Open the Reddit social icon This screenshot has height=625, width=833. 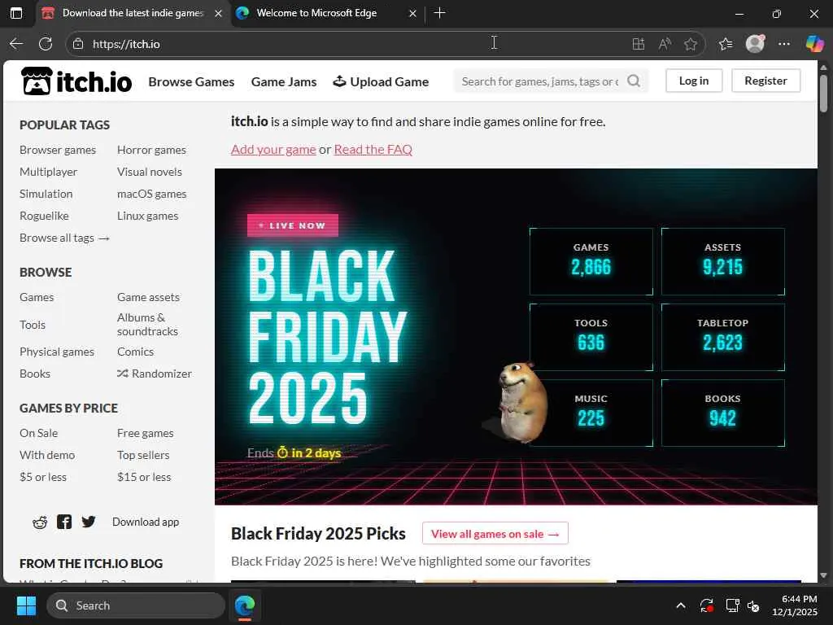pos(40,522)
